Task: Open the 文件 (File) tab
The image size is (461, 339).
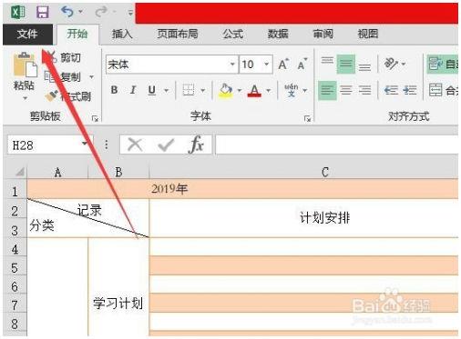Action: click(27, 34)
